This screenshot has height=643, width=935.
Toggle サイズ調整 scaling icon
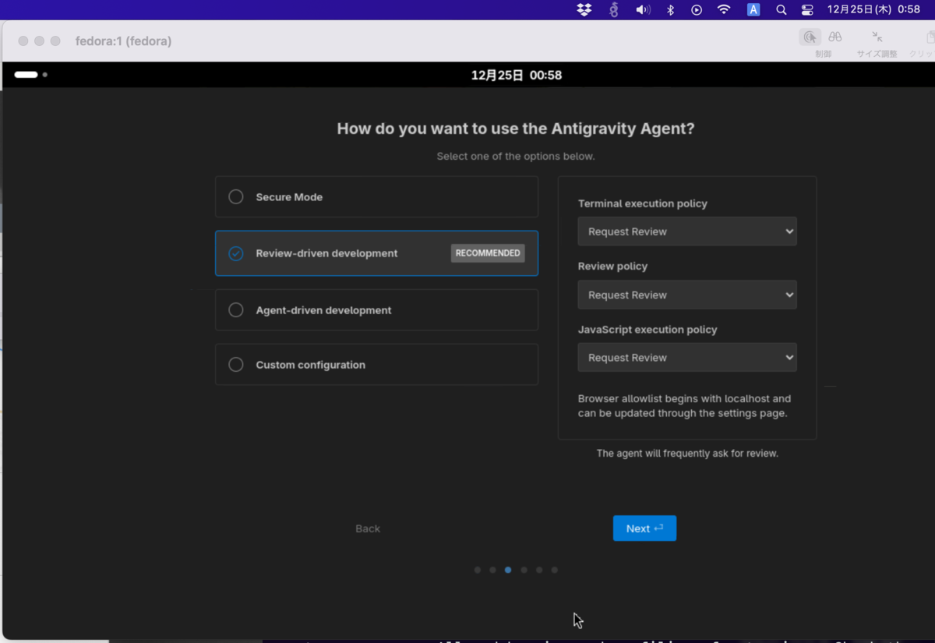[x=877, y=37]
